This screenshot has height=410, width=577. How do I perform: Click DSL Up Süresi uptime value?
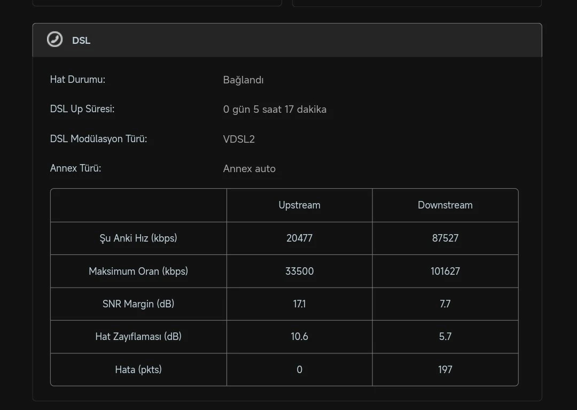(275, 109)
